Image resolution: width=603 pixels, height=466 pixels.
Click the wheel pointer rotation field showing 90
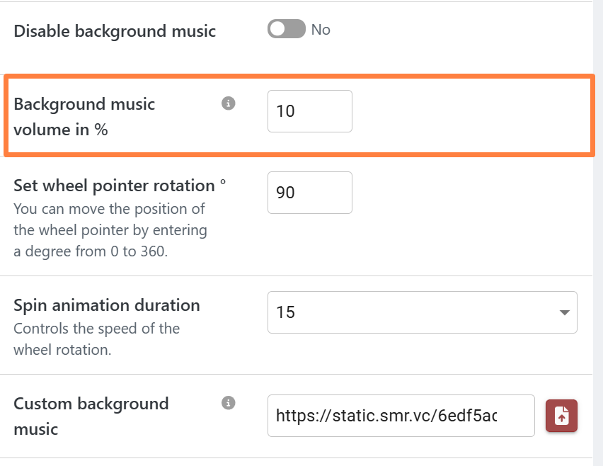[x=309, y=193]
